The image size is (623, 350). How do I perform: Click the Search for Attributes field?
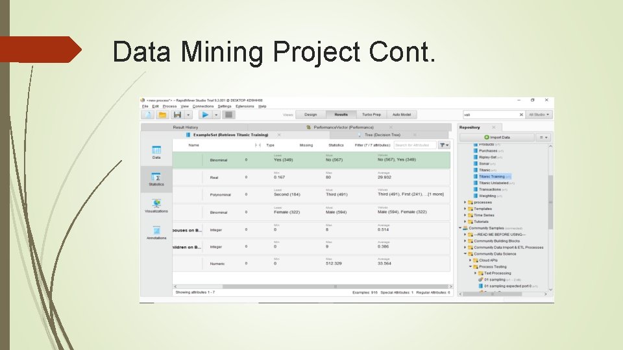415,145
